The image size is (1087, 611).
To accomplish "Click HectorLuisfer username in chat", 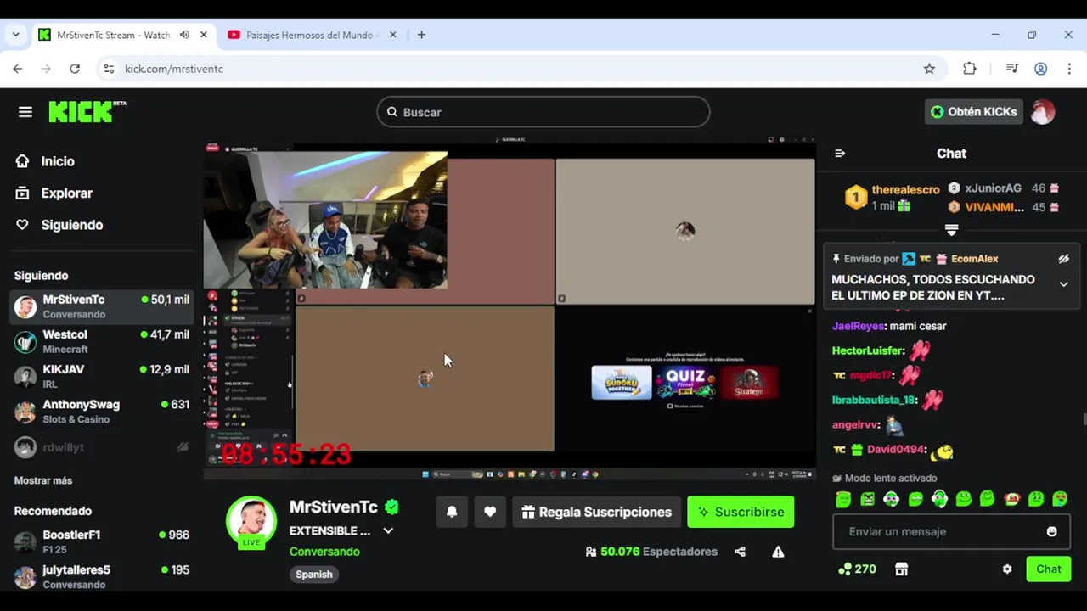I will coord(868,350).
